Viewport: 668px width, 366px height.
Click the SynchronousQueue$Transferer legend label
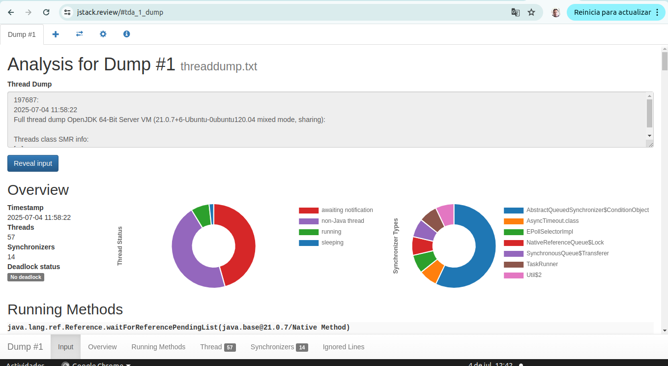coord(568,253)
